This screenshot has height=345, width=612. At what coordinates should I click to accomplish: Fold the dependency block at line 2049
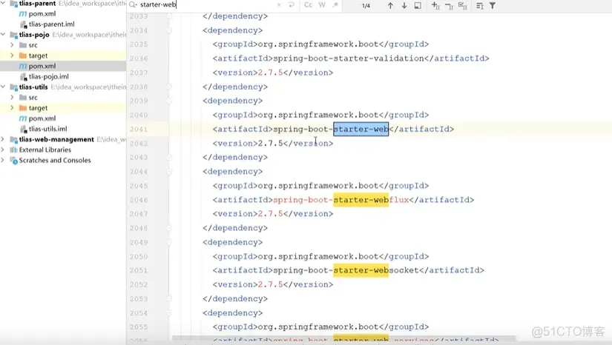pyautogui.click(x=169, y=242)
